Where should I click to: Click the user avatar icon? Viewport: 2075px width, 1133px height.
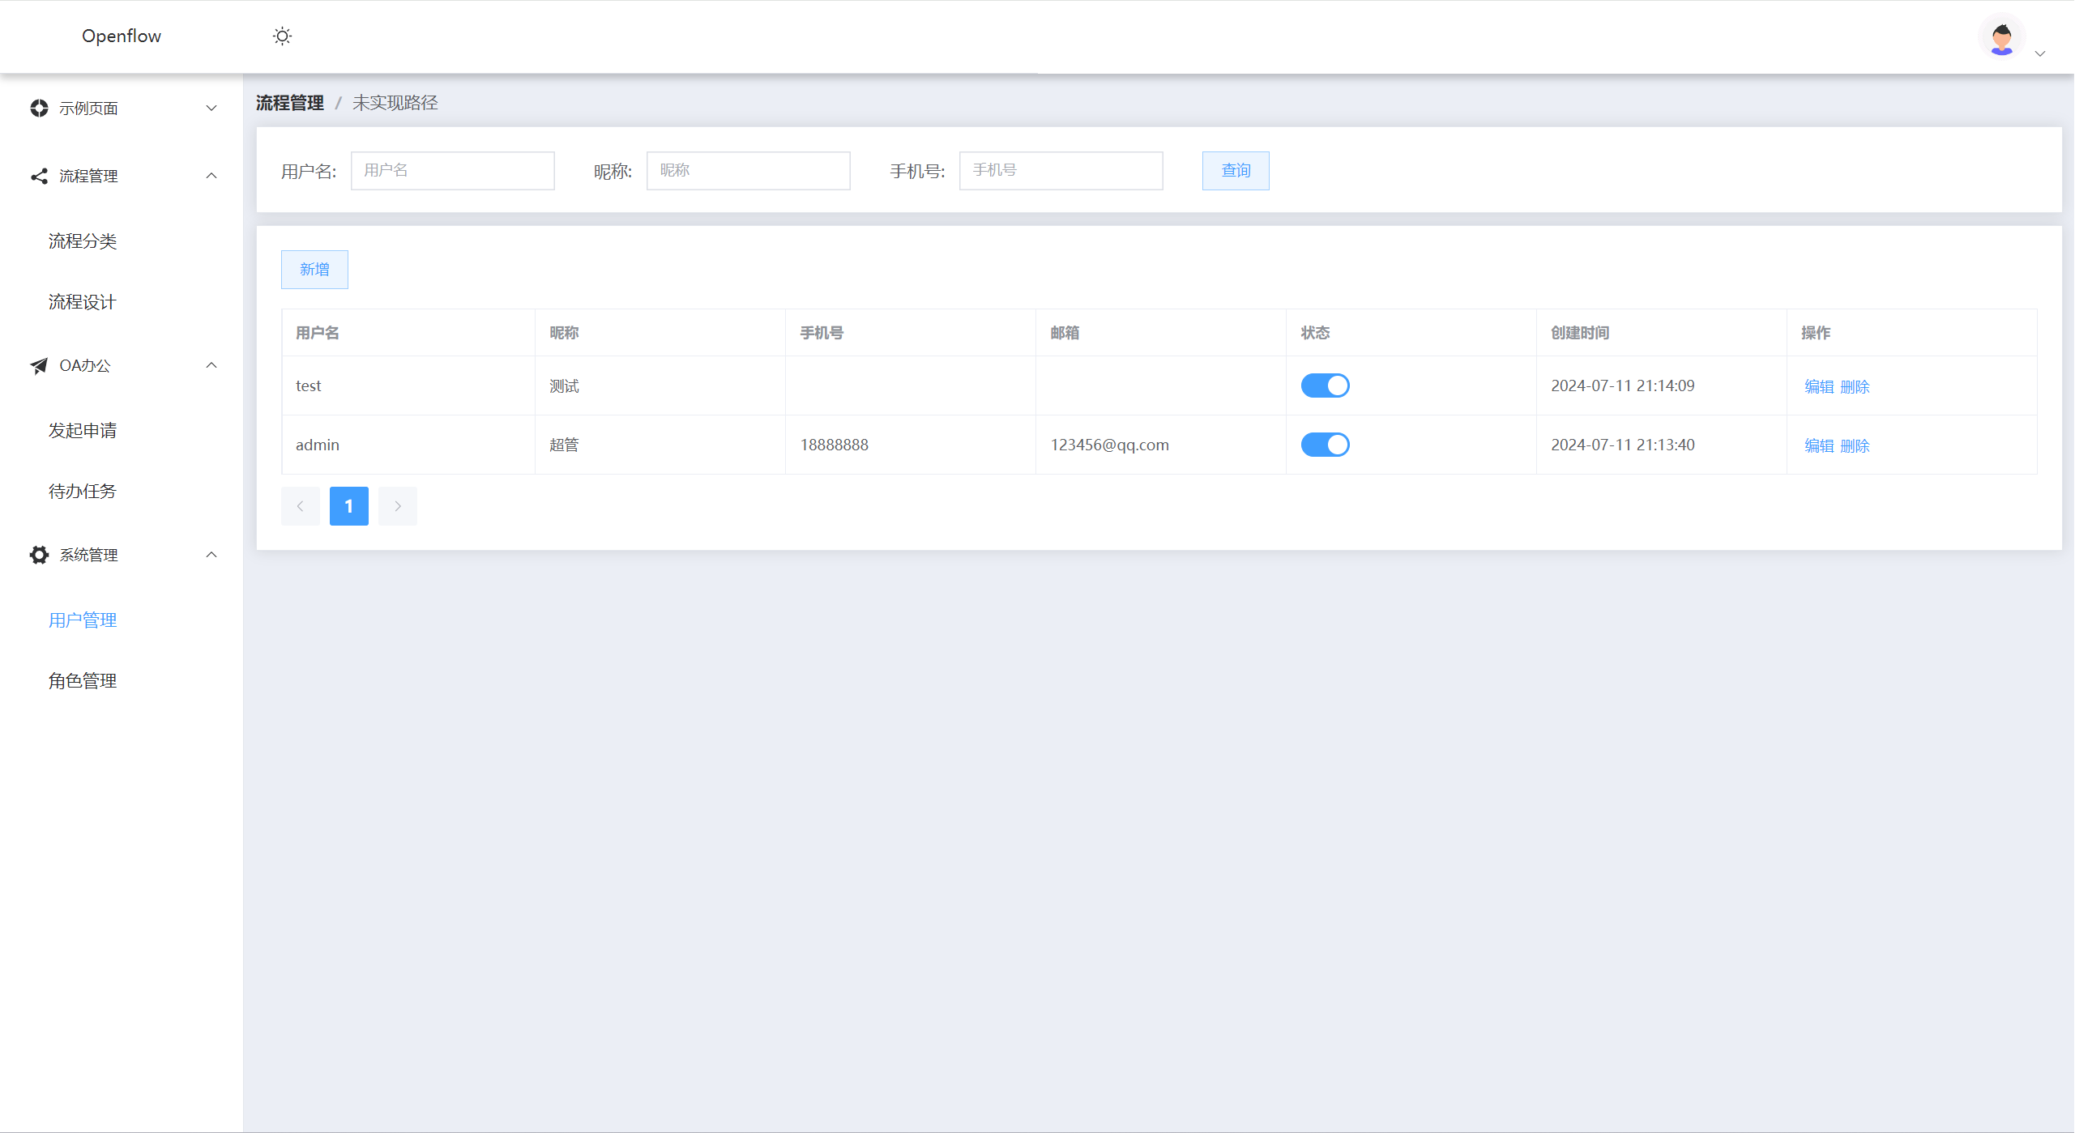(x=2001, y=38)
